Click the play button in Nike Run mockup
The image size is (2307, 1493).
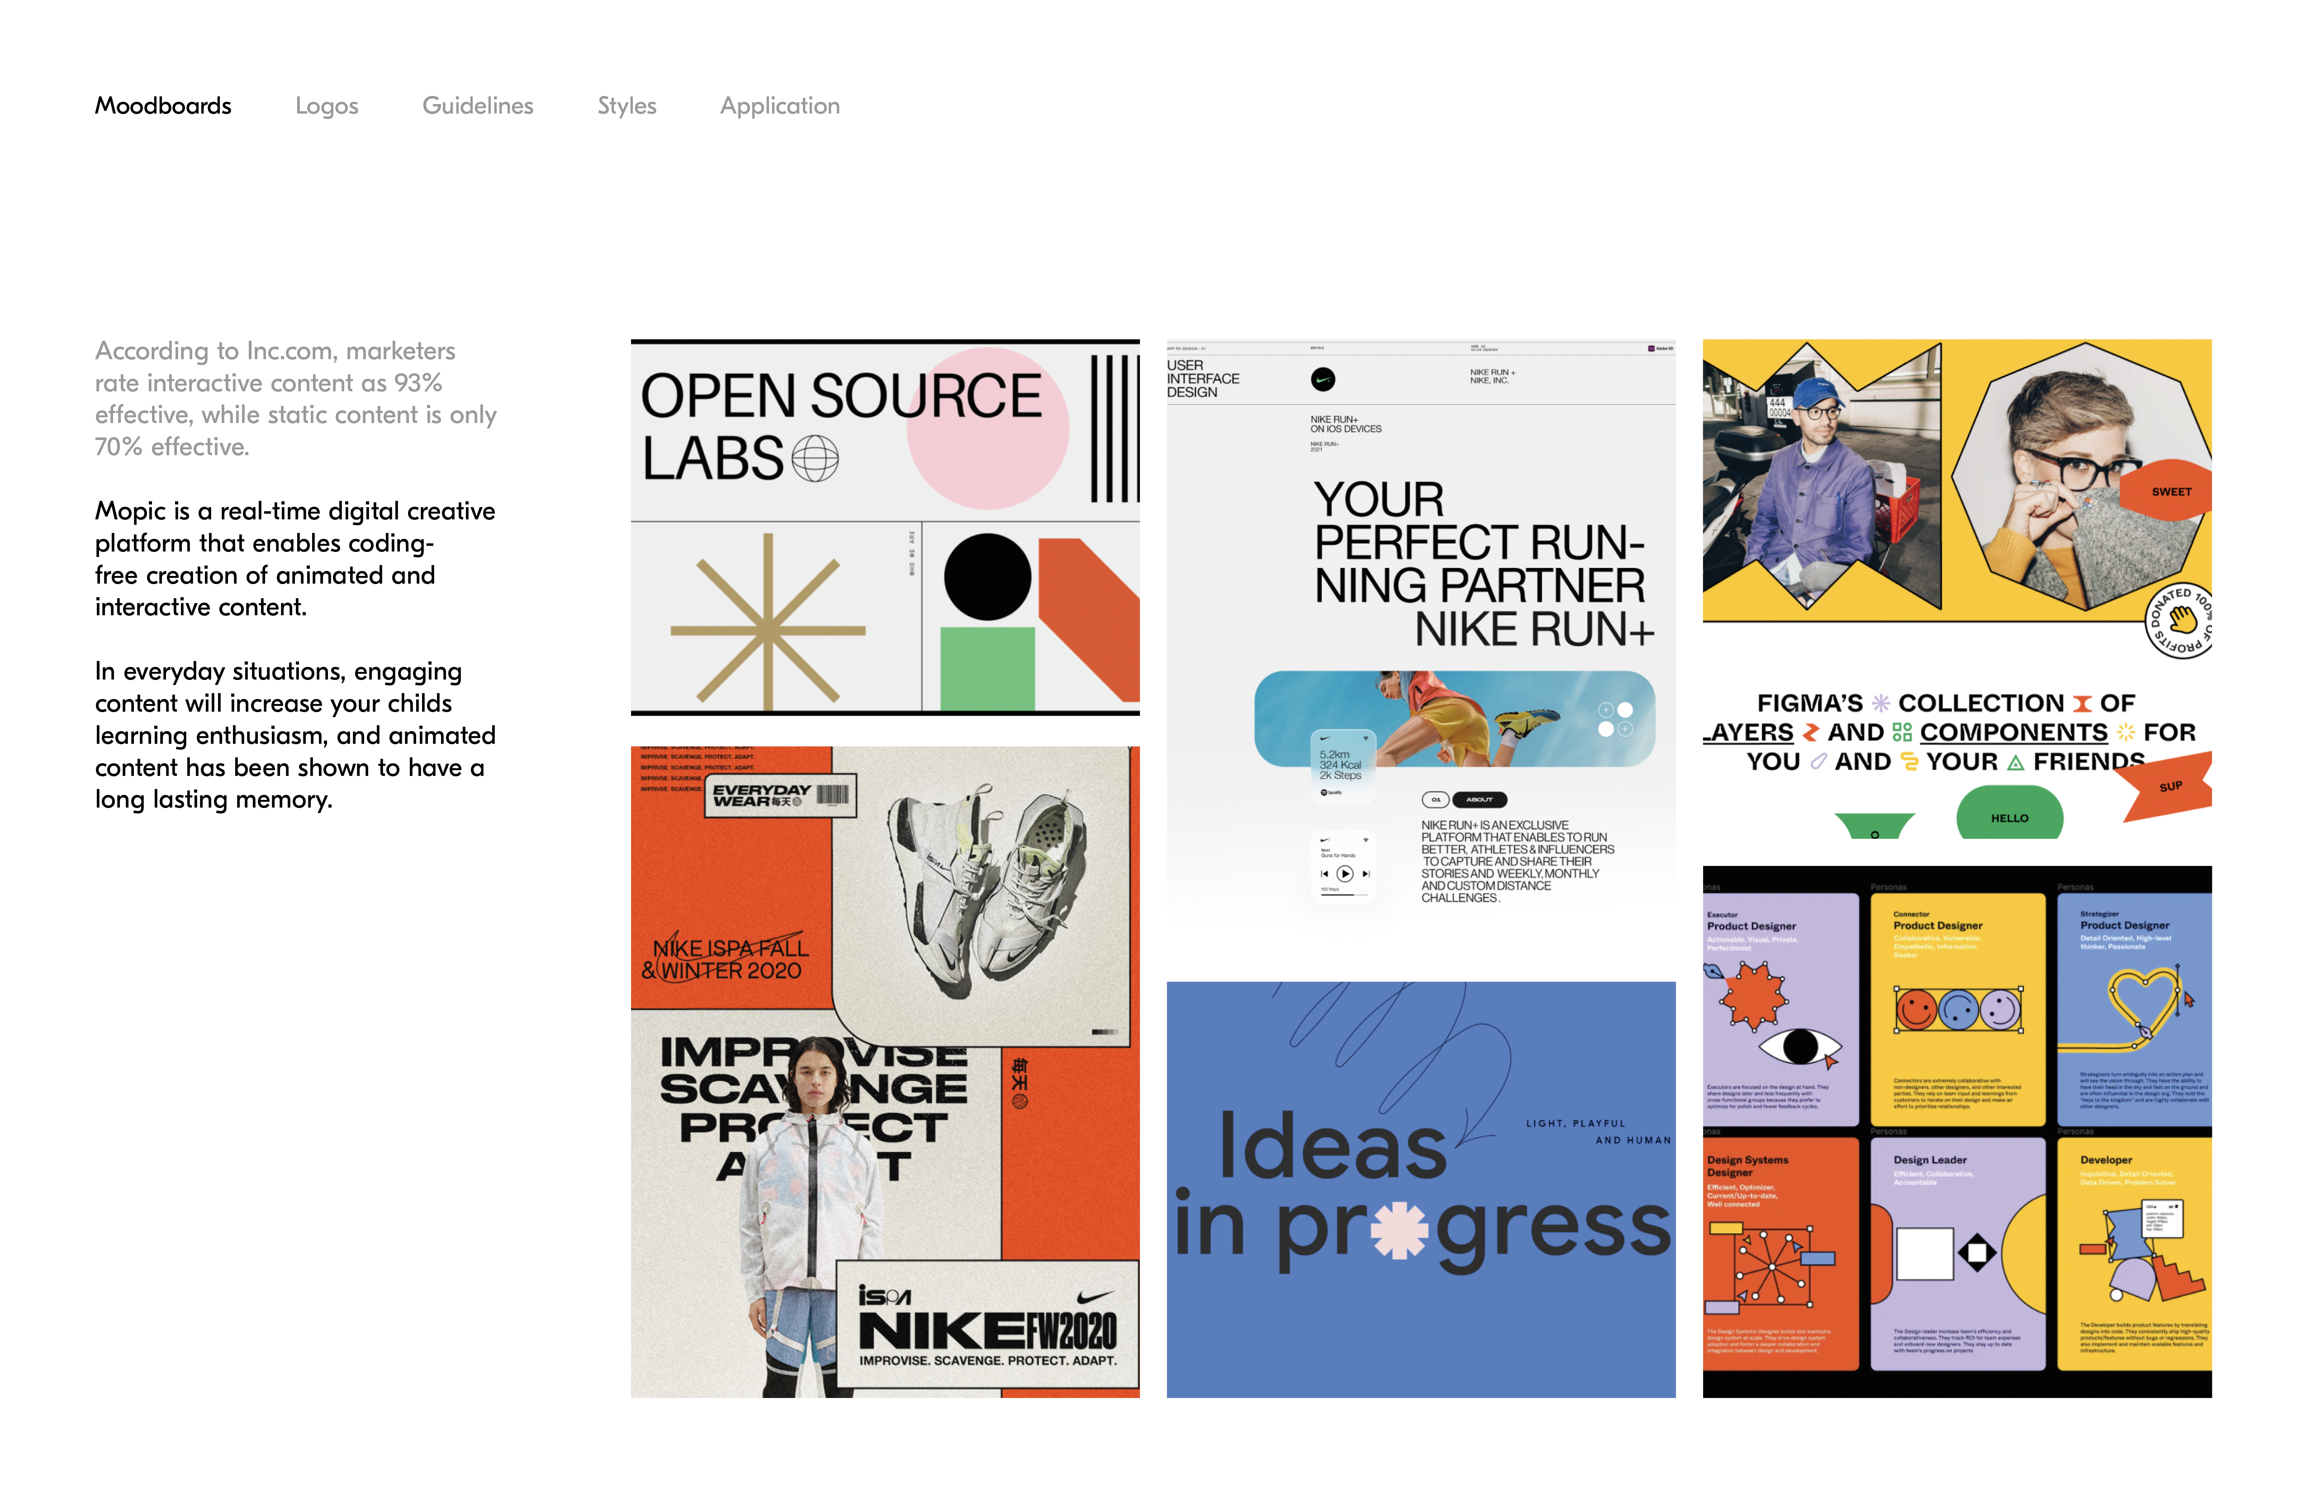click(1344, 874)
